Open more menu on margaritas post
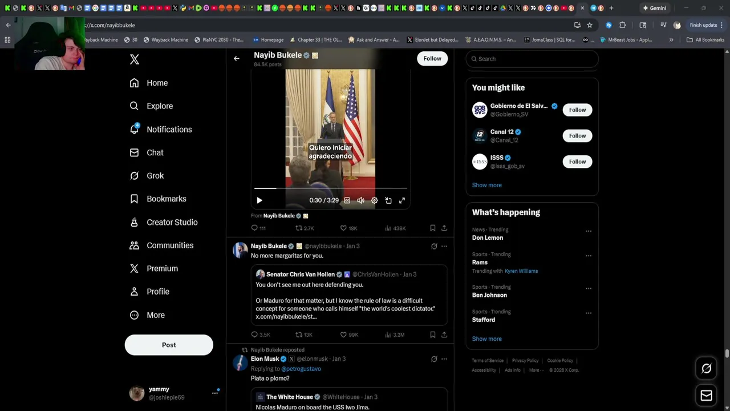Image resolution: width=730 pixels, height=411 pixels. pyautogui.click(x=444, y=246)
